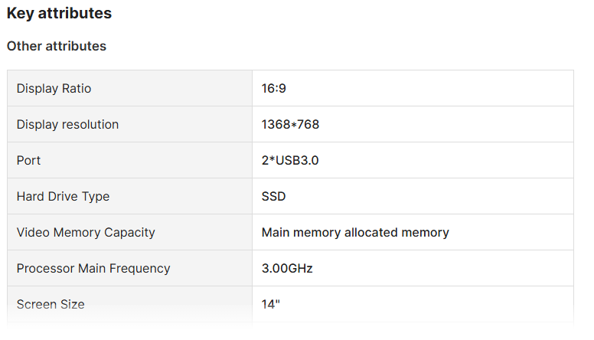The height and width of the screenshot is (340, 594).
Task: Click the Other attributes subheading
Action: point(57,46)
